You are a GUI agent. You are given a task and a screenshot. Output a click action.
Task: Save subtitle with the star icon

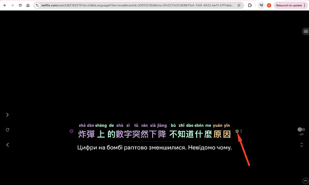coord(237,131)
